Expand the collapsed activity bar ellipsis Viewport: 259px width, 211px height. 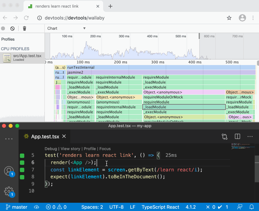(x=9, y=139)
